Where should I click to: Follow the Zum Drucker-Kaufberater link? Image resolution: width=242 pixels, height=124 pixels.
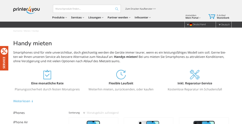[140, 9]
